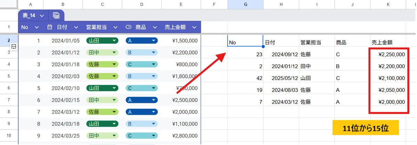Open the 山田 chip dropdown in row 2
The height and width of the screenshot is (145, 417).
click(x=114, y=41)
